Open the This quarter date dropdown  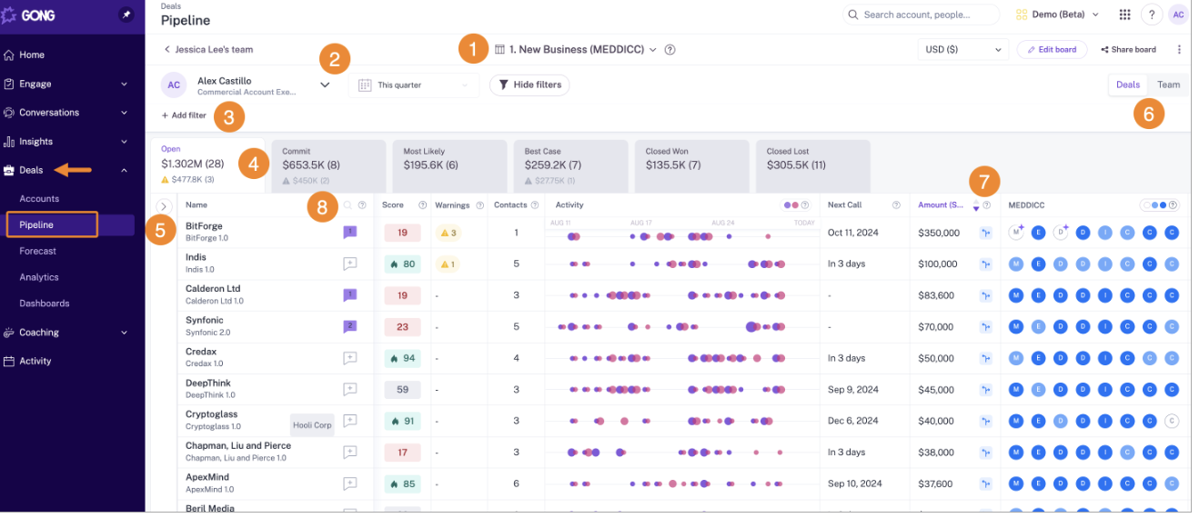coord(413,85)
